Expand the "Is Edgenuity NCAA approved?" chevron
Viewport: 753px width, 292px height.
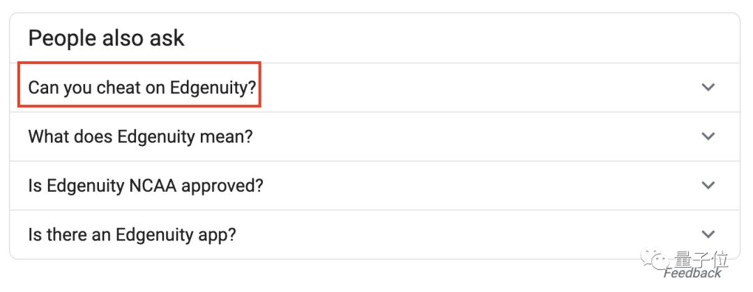point(708,185)
